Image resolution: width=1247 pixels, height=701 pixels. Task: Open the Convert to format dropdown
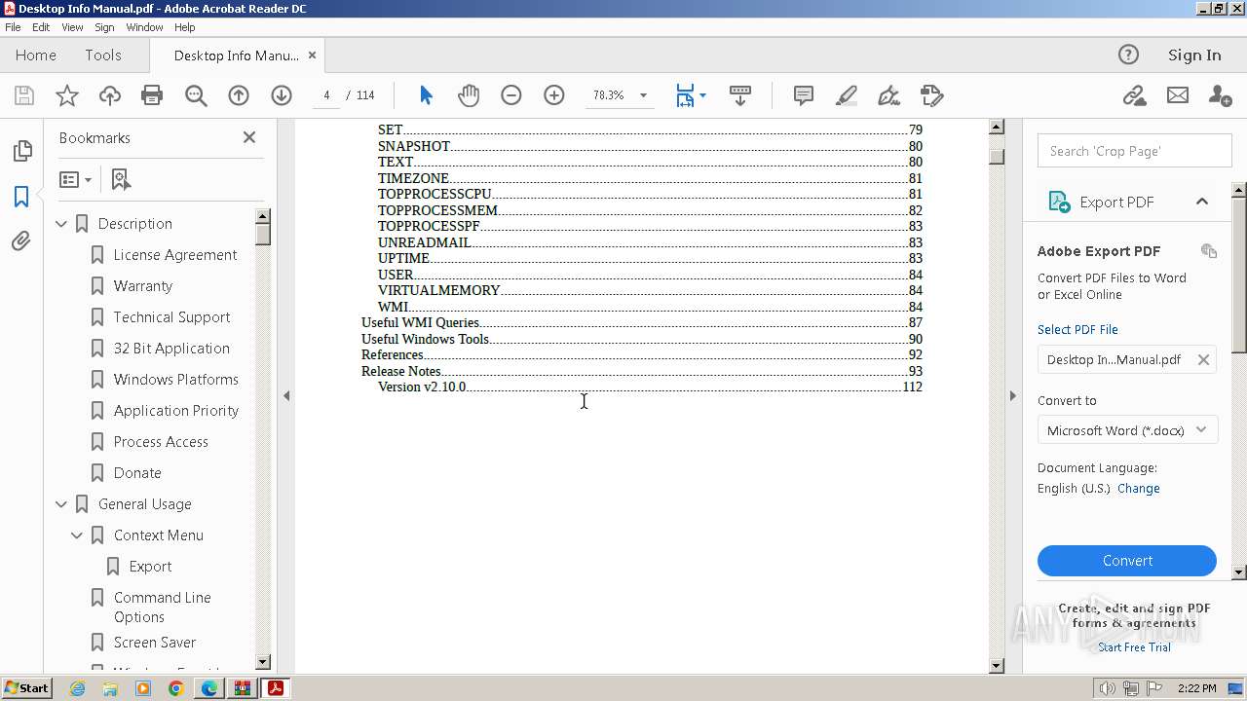click(1127, 430)
